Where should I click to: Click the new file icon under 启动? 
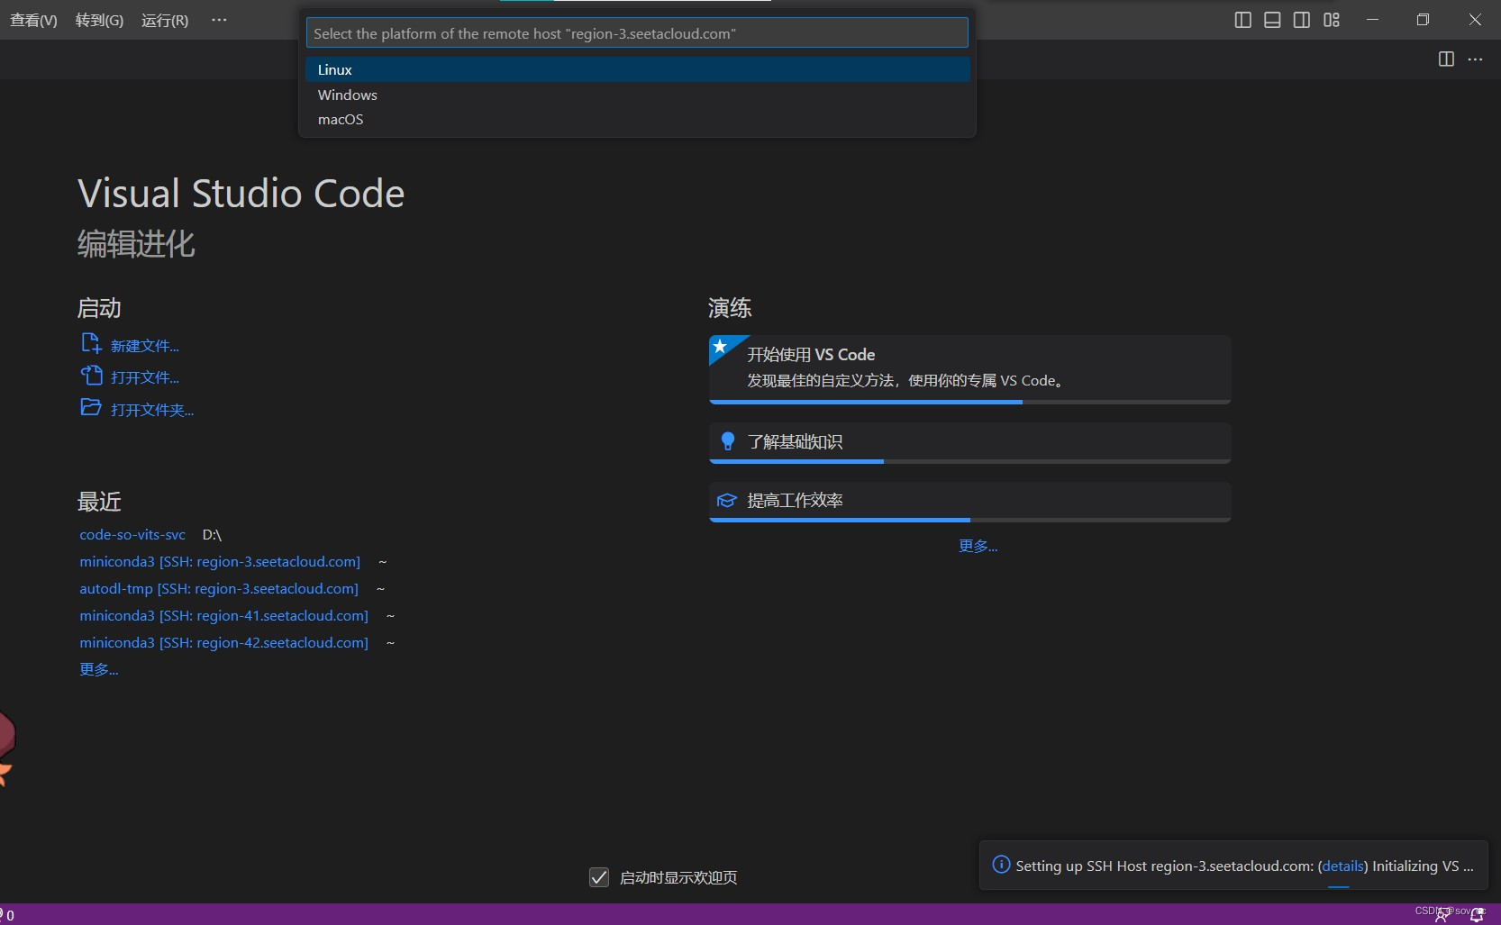point(91,343)
